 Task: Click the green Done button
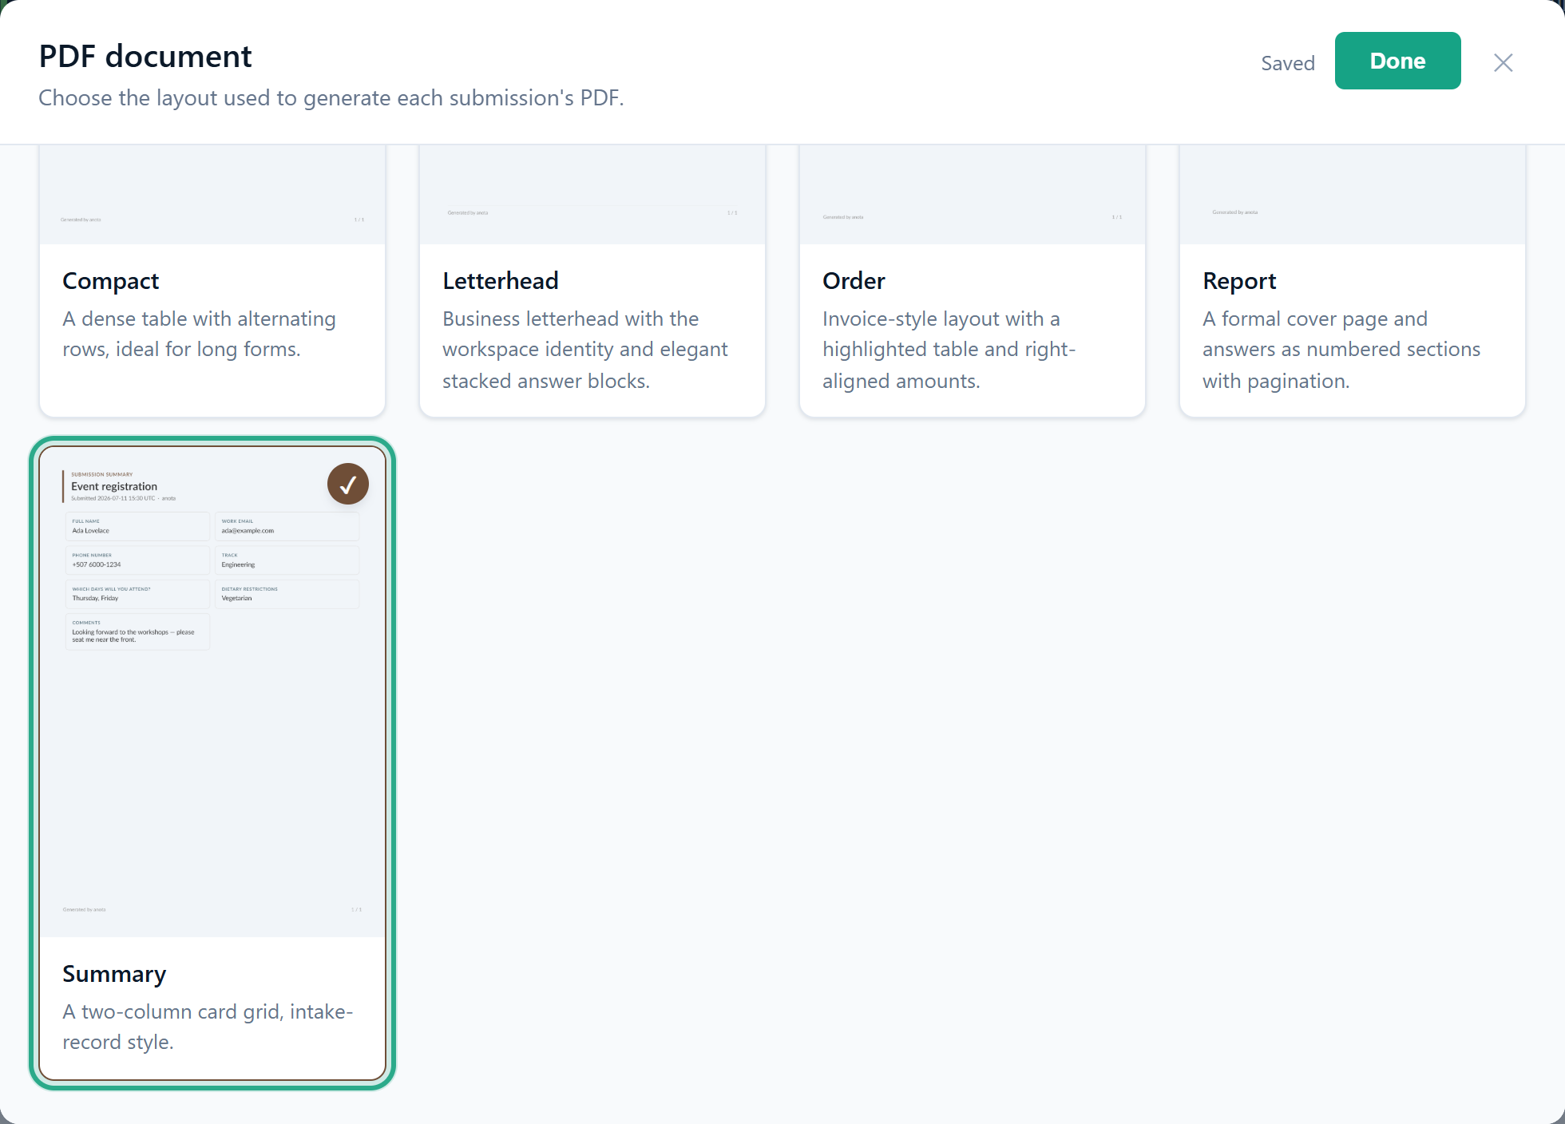(1397, 61)
